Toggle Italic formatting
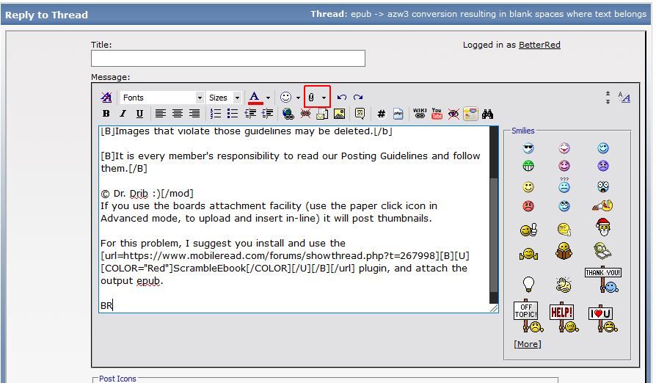 [123, 114]
